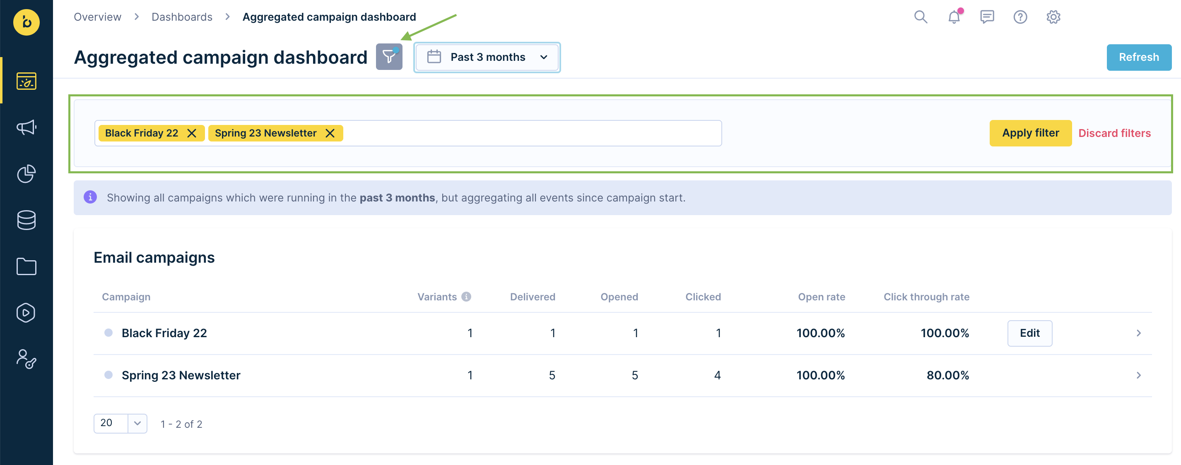Open the settings gear icon
The height and width of the screenshot is (465, 1181).
[1053, 17]
